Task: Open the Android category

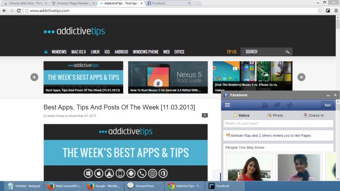Action: pyautogui.click(x=121, y=52)
